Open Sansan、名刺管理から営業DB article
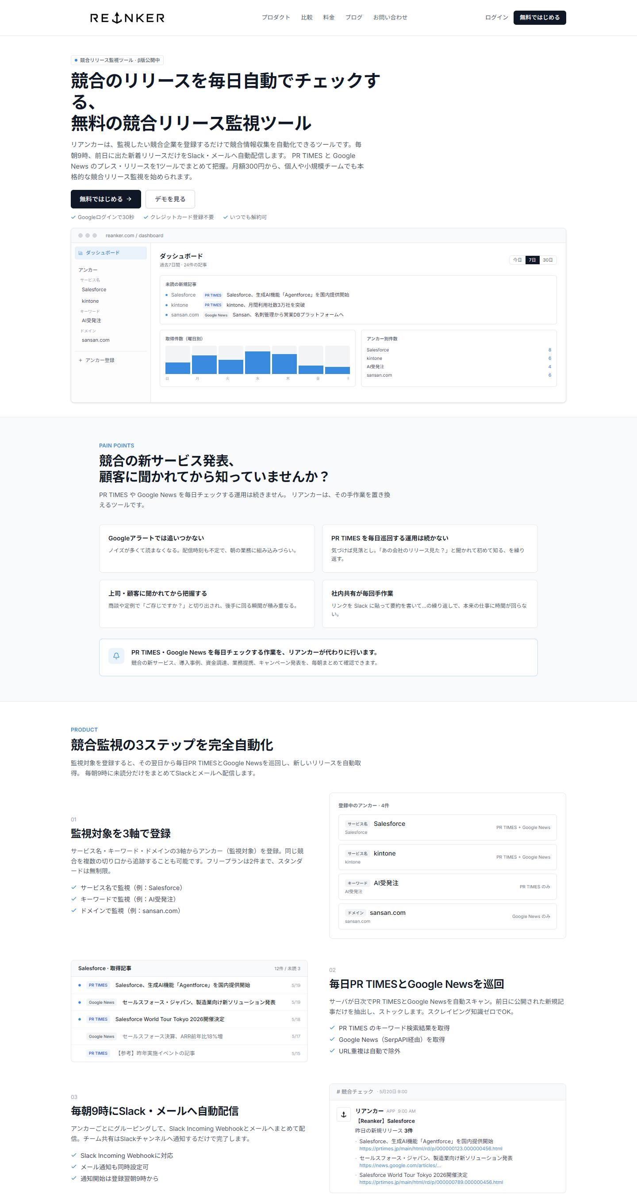The height and width of the screenshot is (1195, 637). 288,315
